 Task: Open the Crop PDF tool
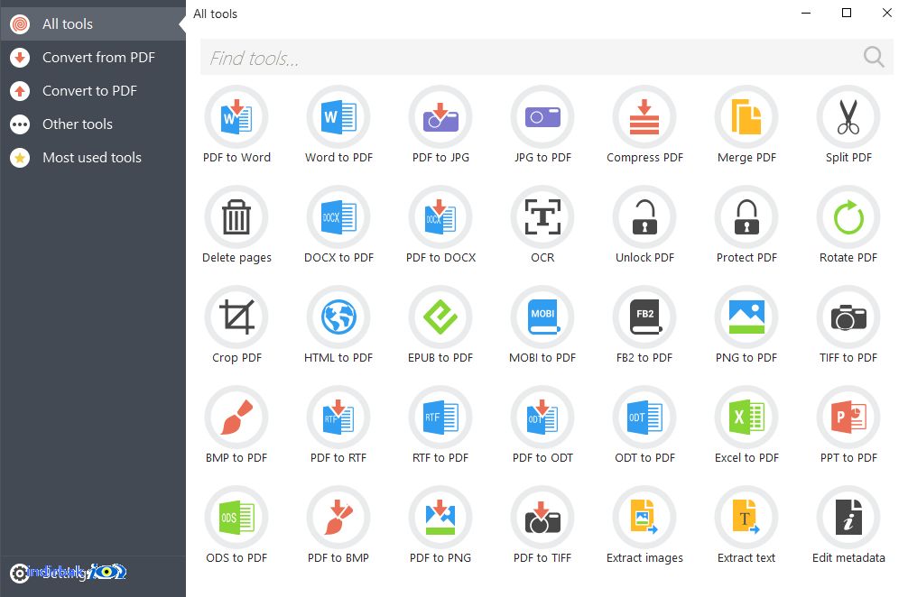click(236, 317)
